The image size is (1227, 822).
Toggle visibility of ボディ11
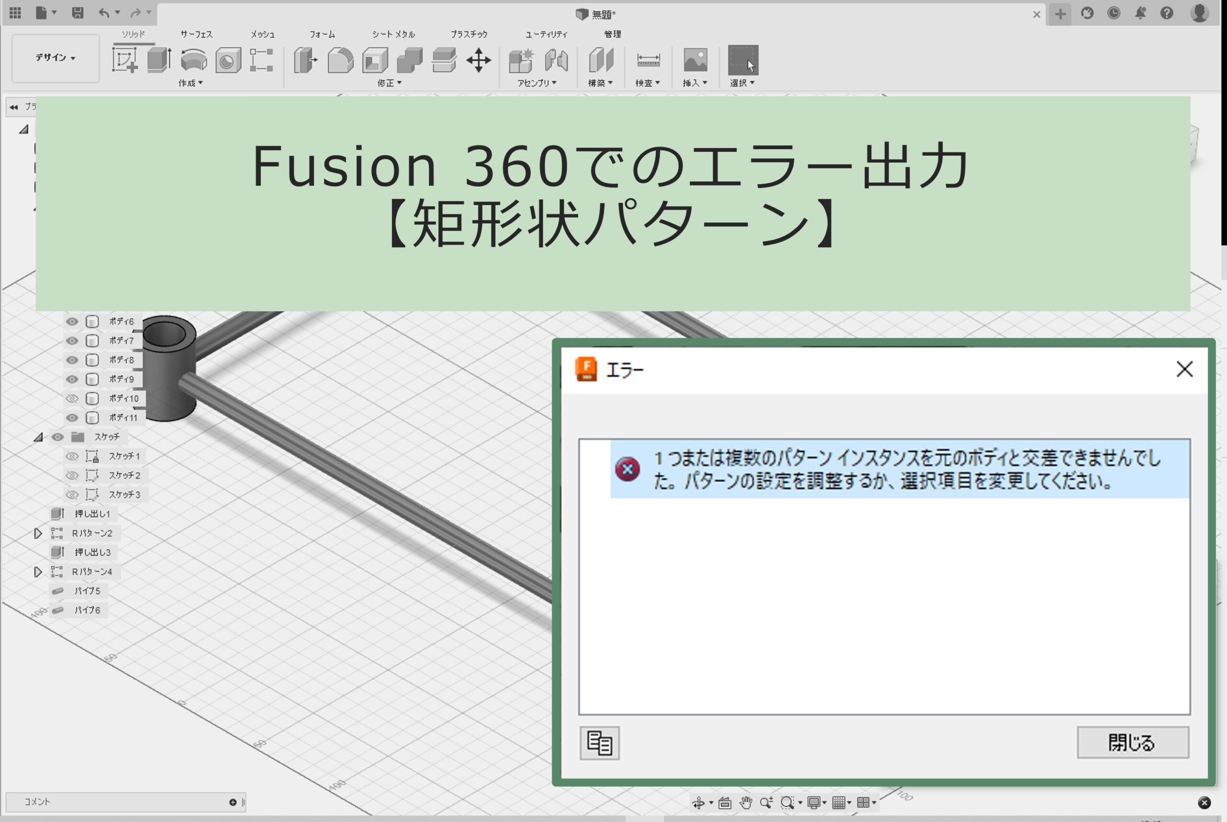tap(72, 418)
